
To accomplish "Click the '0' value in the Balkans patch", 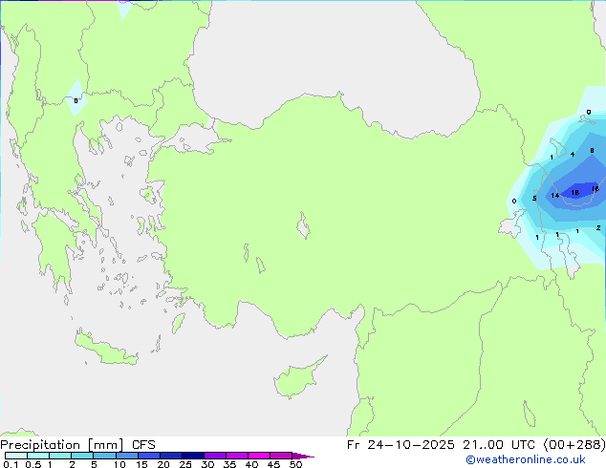I will (76, 101).
